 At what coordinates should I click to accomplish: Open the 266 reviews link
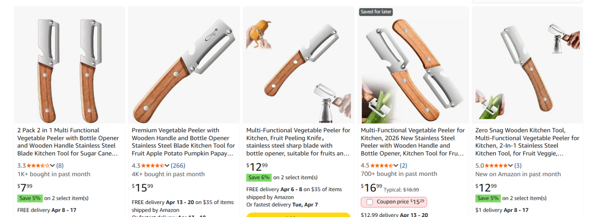coord(178,166)
